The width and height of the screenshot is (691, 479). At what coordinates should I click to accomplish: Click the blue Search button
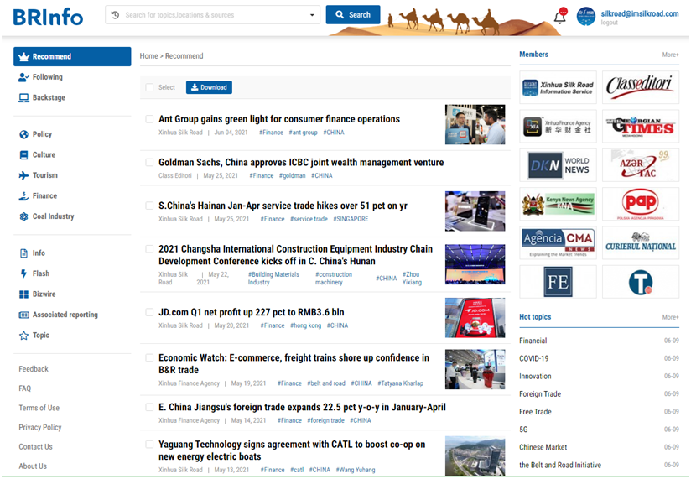(x=352, y=15)
